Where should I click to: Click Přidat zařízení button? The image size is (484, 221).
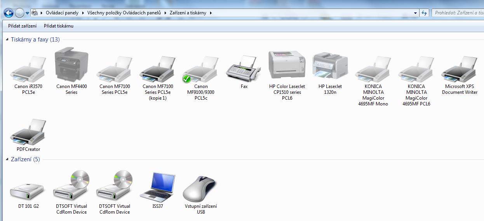[x=23, y=26]
